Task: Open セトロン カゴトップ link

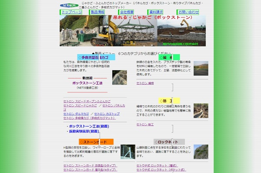Action: tap(107, 114)
